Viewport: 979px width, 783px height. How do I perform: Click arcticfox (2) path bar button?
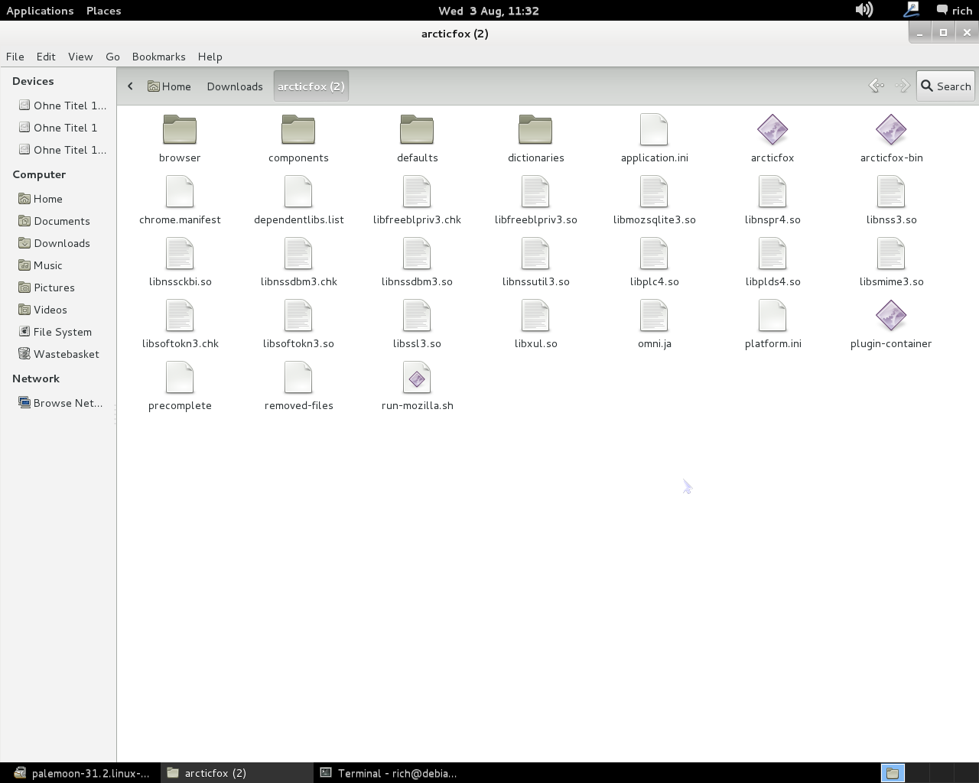[x=311, y=86]
